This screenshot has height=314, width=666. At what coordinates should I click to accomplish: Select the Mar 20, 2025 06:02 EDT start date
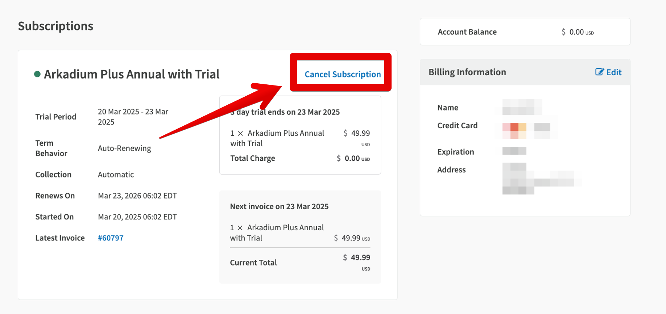coord(137,217)
